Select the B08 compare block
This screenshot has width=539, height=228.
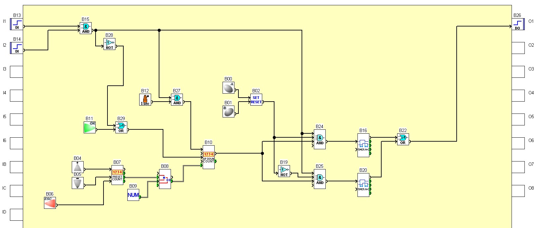tap(165, 179)
